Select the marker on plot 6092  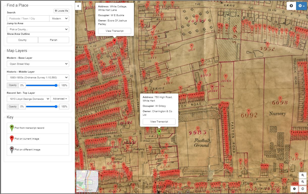pyautogui.click(x=249, y=111)
